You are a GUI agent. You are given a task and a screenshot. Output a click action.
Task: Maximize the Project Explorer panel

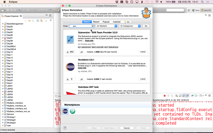(x=50, y=15)
